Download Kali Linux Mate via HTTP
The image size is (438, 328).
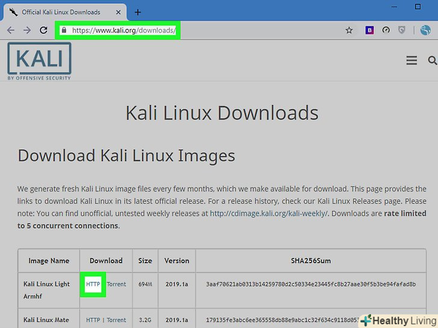[93, 320]
